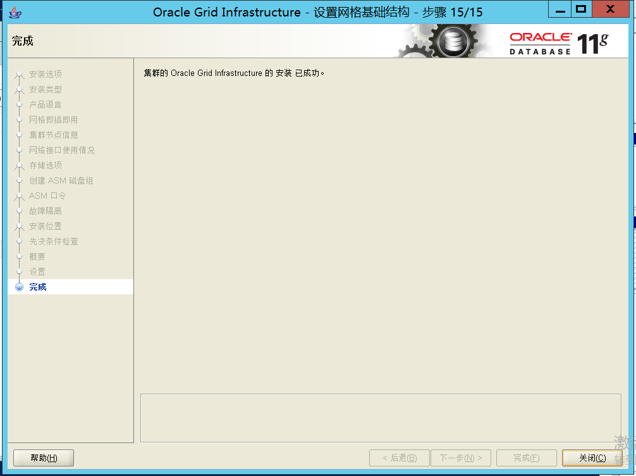Select the 集群节点信息 step
The width and height of the screenshot is (636, 476).
(x=54, y=135)
